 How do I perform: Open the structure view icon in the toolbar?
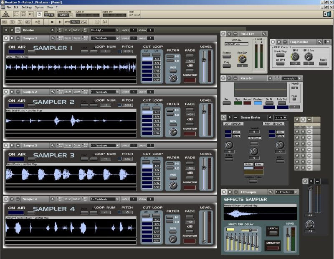tap(38, 22)
